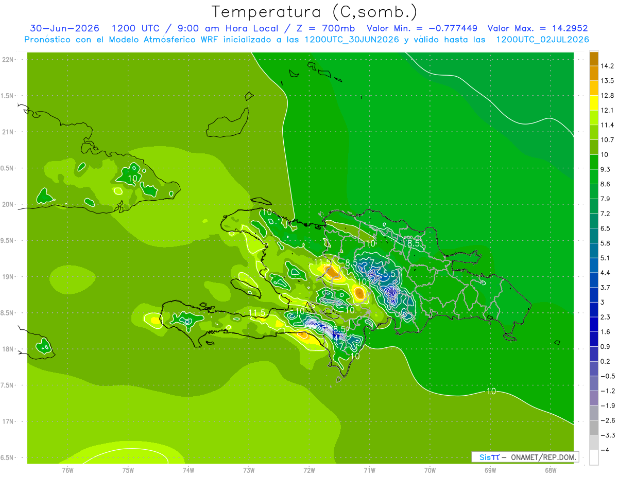
Task: Click the color bar label "7.9"
Action: 605,199
